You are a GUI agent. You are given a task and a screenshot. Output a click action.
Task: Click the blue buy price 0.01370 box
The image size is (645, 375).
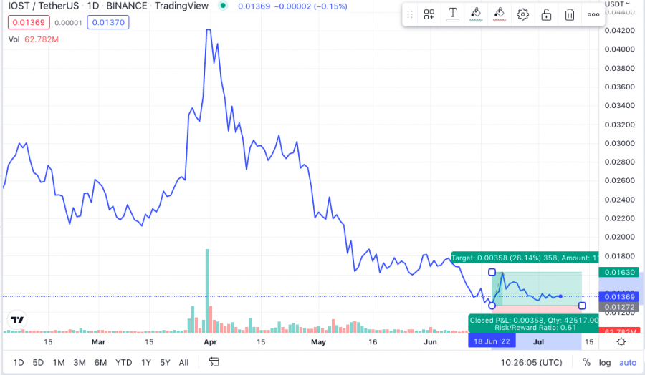click(108, 22)
